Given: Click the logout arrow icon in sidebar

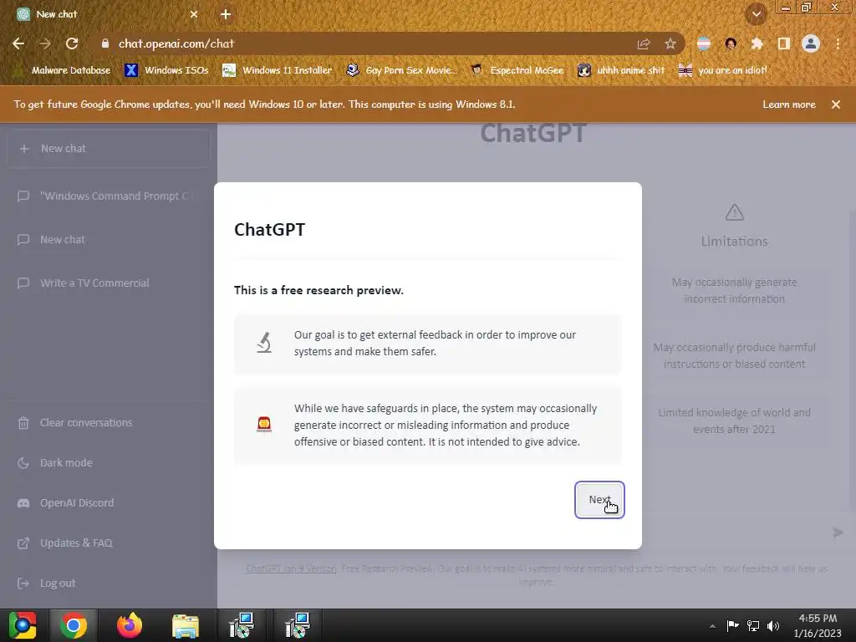Looking at the screenshot, I should 23,583.
